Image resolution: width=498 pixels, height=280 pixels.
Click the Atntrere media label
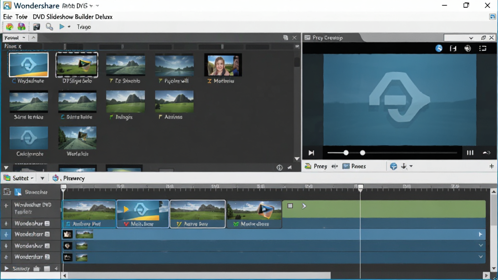click(174, 117)
